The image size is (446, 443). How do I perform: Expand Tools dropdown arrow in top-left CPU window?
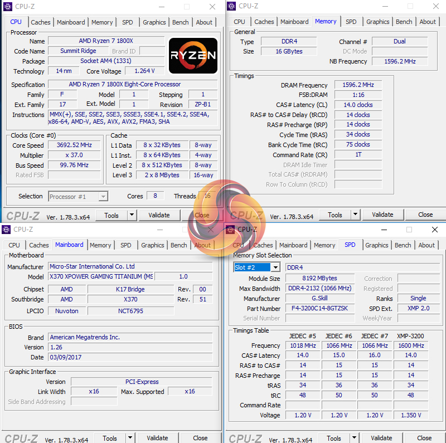132,215
